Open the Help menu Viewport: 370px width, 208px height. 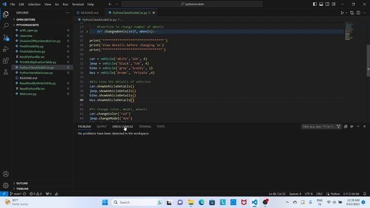pyautogui.click(x=91, y=4)
